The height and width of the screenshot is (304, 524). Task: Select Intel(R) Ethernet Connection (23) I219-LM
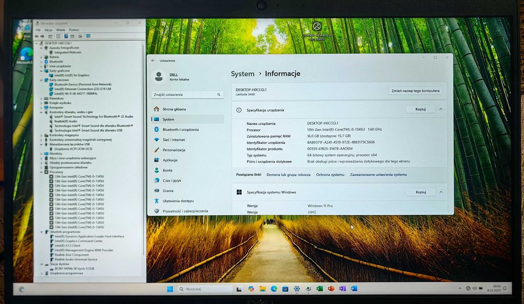[x=83, y=89]
